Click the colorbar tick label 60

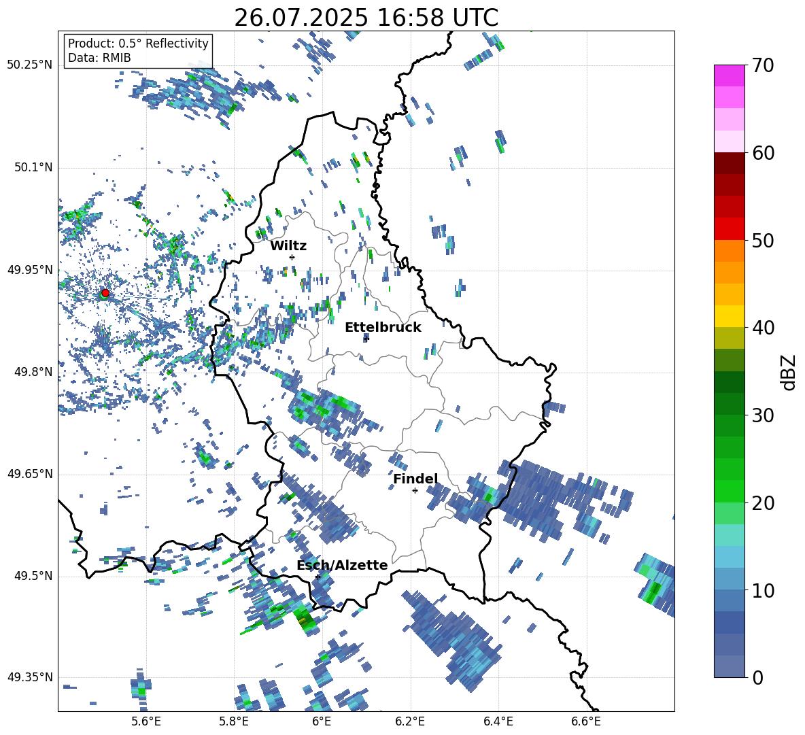click(763, 153)
